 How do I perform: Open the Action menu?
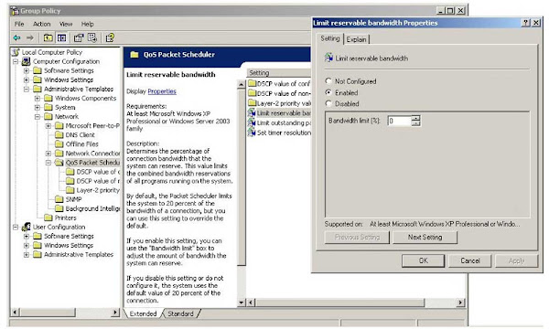(x=42, y=24)
